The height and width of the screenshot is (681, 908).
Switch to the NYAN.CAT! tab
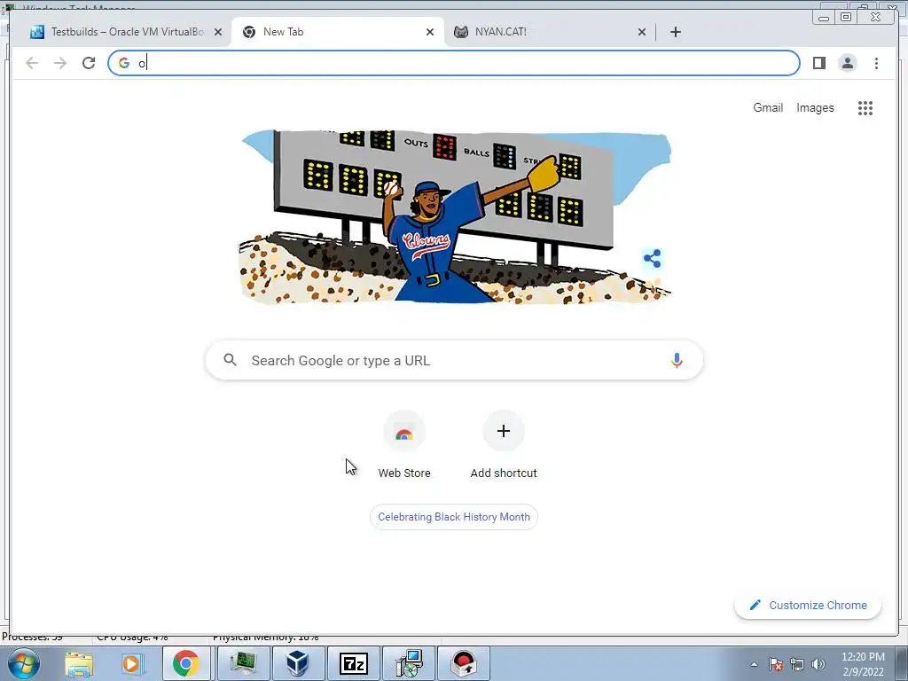pyautogui.click(x=549, y=32)
